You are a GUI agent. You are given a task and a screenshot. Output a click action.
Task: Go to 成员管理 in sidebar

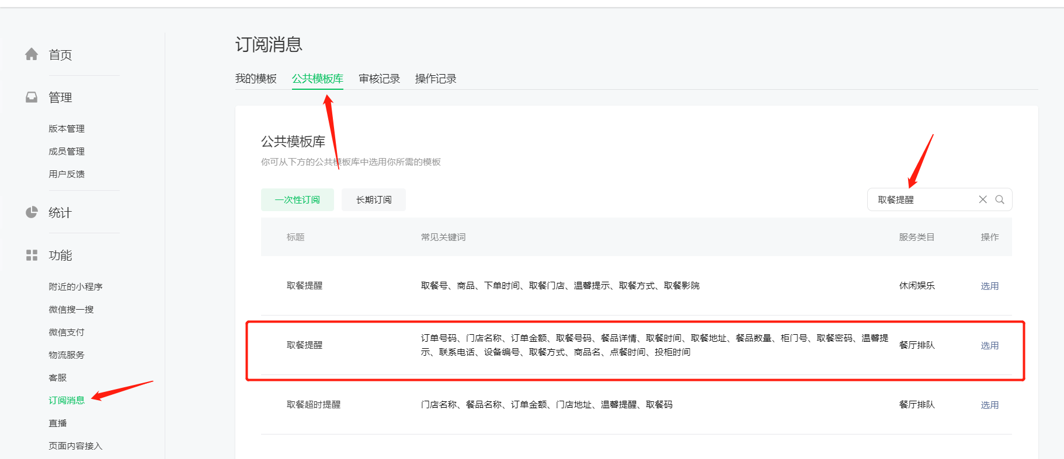(x=67, y=151)
